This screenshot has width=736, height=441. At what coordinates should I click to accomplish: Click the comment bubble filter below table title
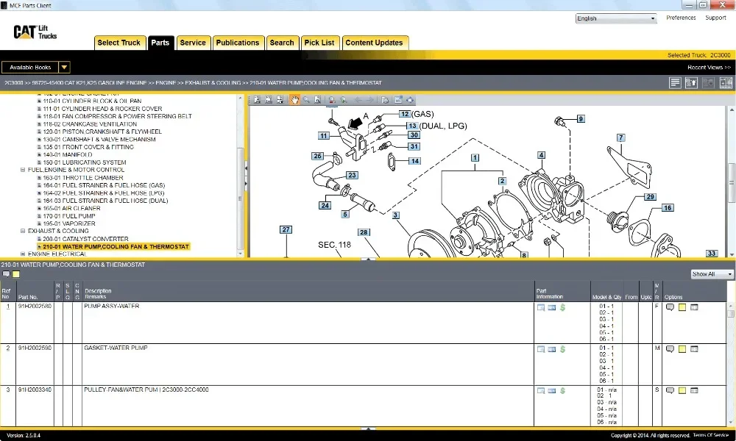coord(6,274)
